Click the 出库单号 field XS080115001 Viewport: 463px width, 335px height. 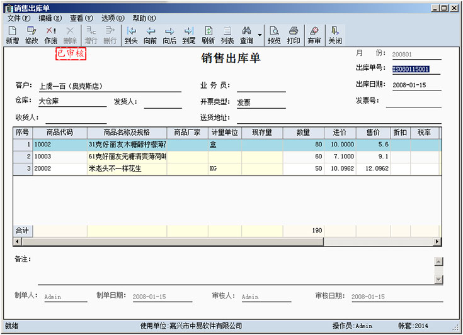click(416, 69)
